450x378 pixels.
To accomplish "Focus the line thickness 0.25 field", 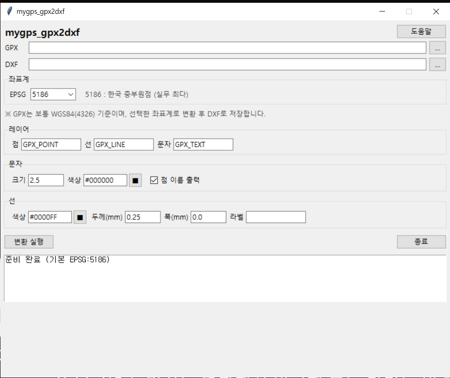I will coord(142,217).
